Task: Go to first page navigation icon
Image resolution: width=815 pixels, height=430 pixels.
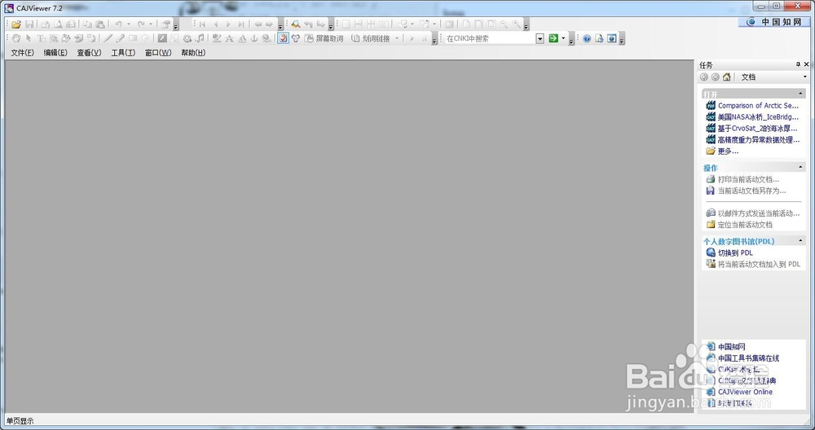Action: click(x=202, y=24)
